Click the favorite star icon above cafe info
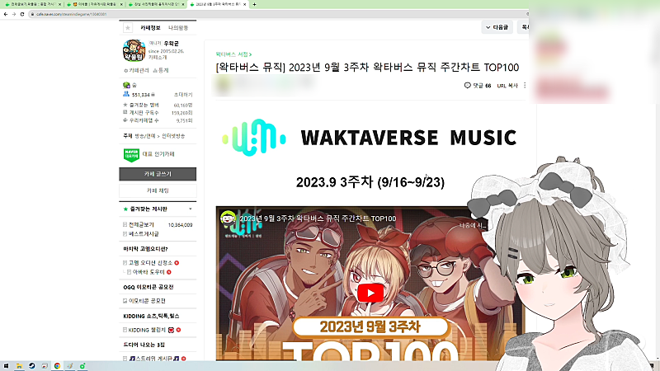Viewport: 660px width, 371px height. tap(128, 28)
